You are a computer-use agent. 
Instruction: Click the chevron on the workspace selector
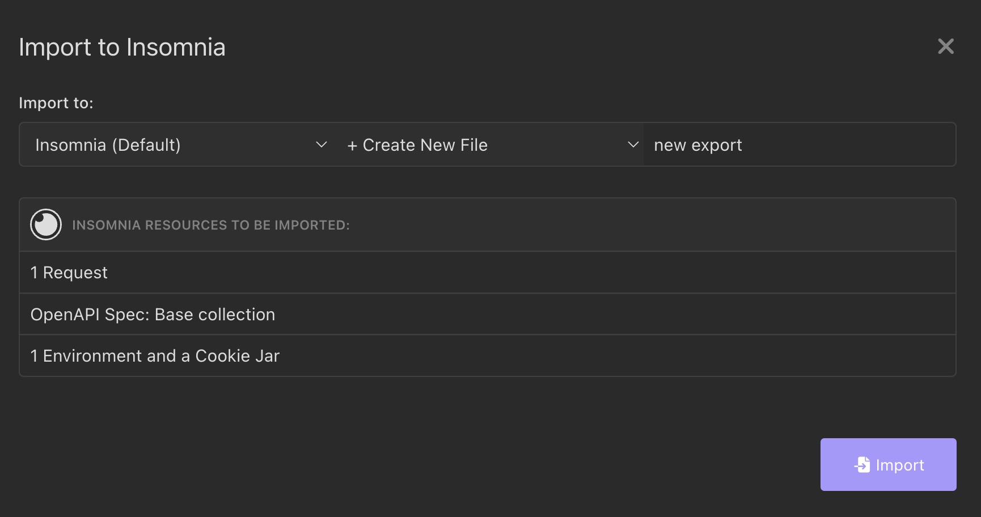point(321,145)
